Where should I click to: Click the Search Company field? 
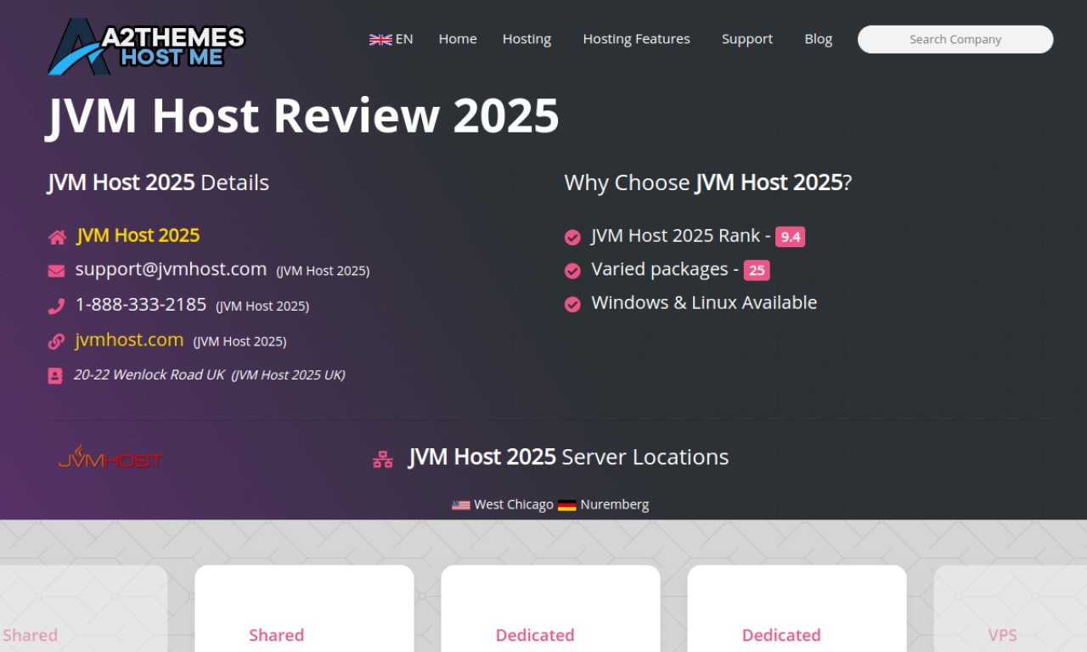(955, 39)
